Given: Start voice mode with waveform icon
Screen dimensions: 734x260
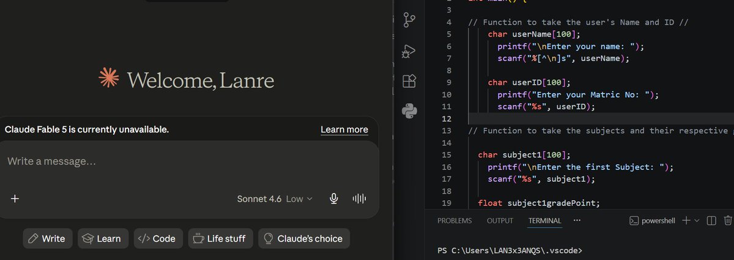Looking at the screenshot, I should pyautogui.click(x=359, y=198).
